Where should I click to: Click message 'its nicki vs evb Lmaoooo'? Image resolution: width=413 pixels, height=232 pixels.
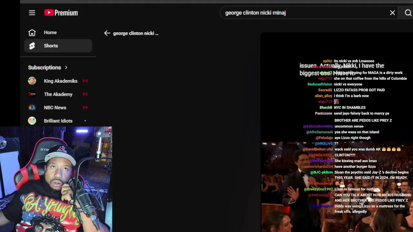coord(354,61)
